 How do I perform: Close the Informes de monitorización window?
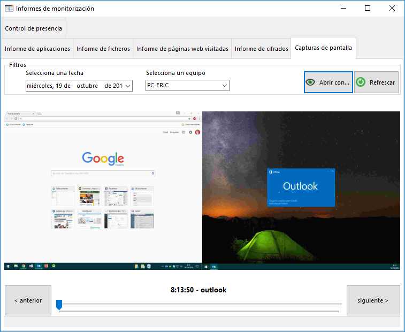click(392, 8)
